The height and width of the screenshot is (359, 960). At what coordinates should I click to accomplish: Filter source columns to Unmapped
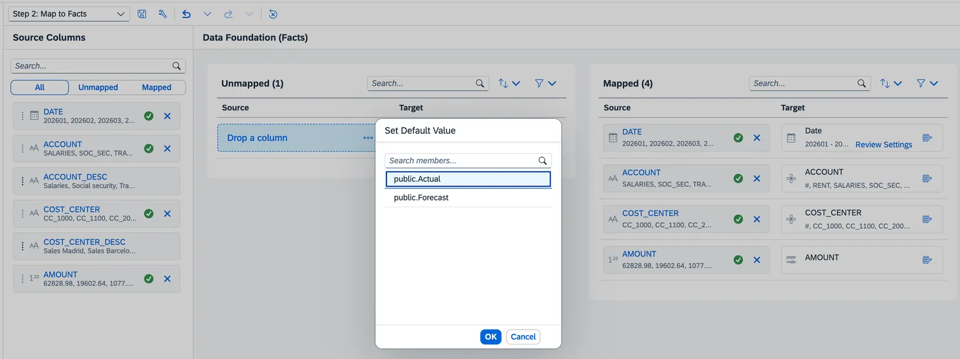coord(98,87)
